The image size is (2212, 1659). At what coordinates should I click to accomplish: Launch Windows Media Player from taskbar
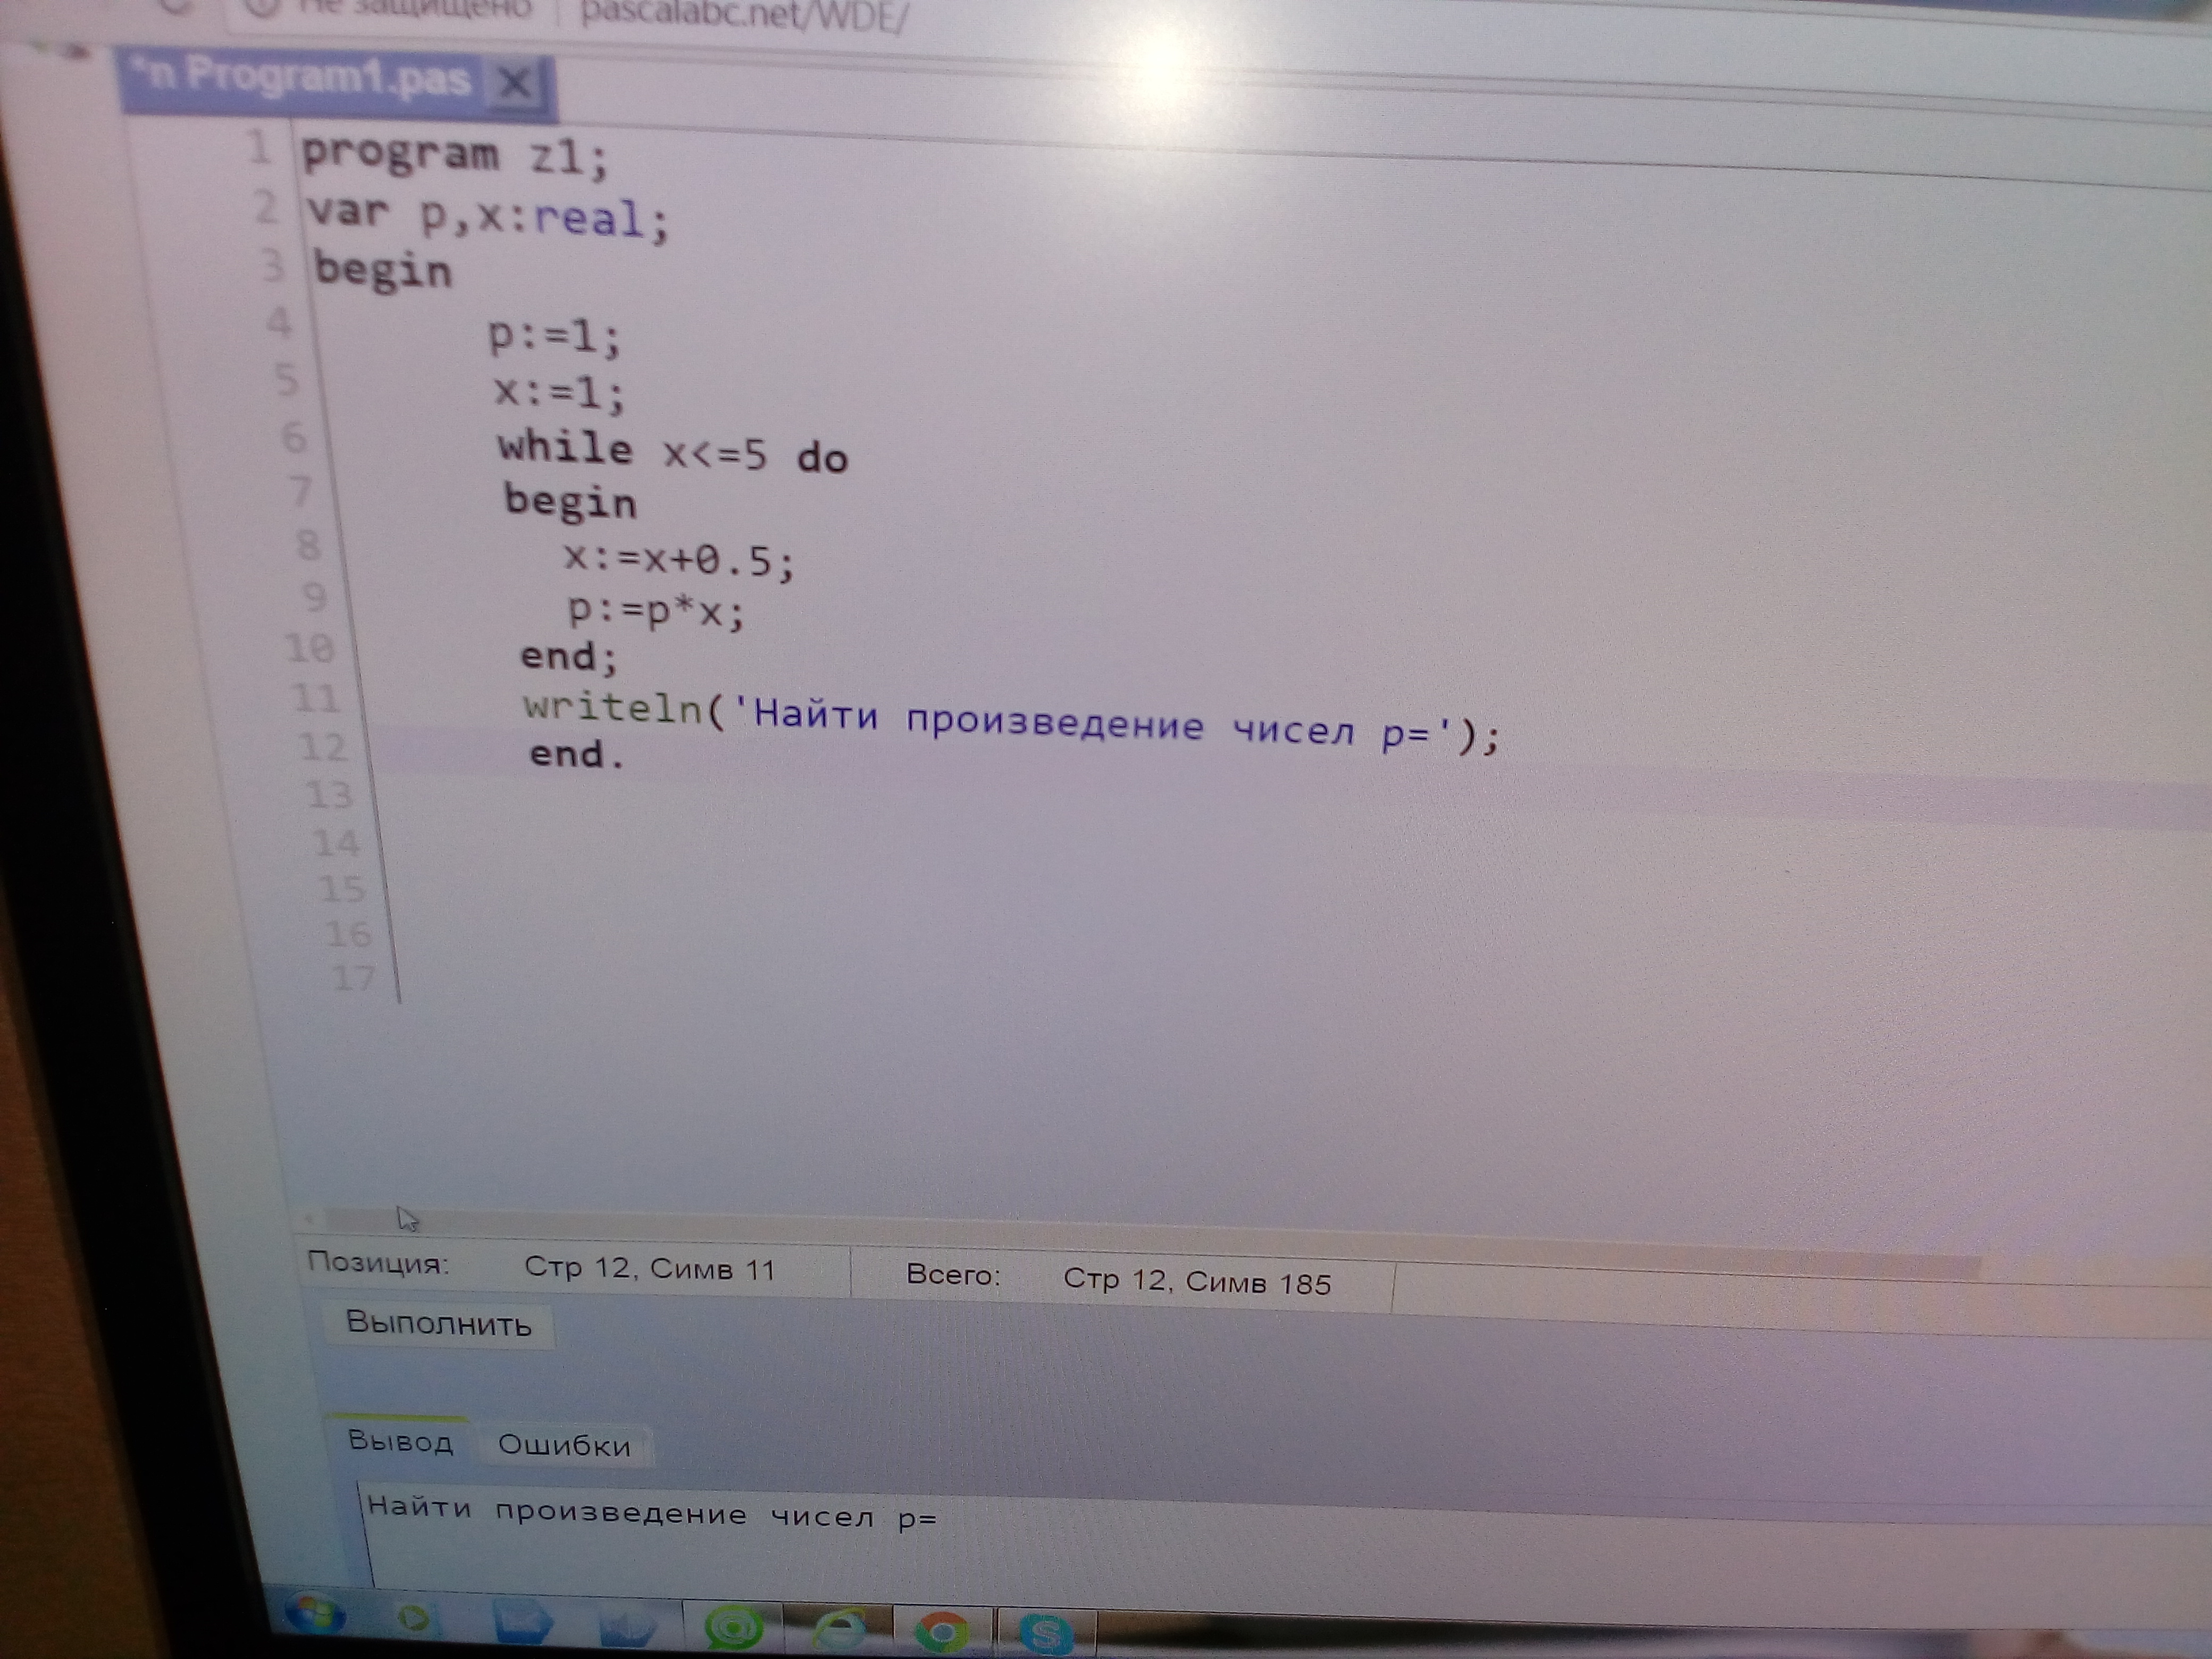click(413, 1618)
